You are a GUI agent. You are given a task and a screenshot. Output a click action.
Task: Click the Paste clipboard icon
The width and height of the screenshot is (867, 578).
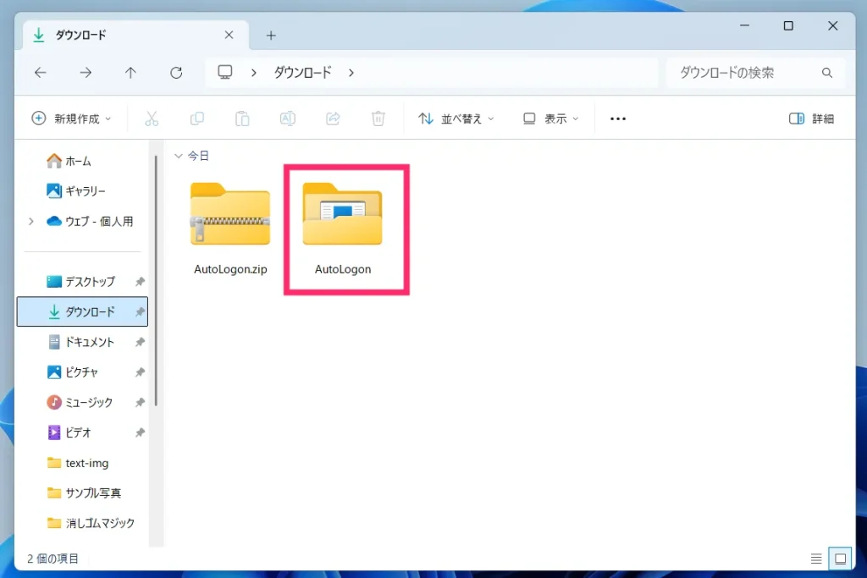(242, 118)
